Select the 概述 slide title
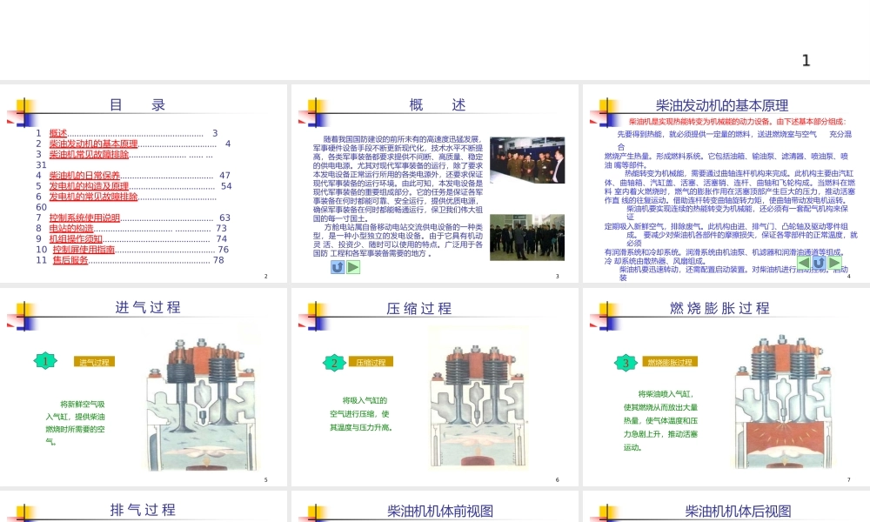The image size is (870, 522). (438, 105)
